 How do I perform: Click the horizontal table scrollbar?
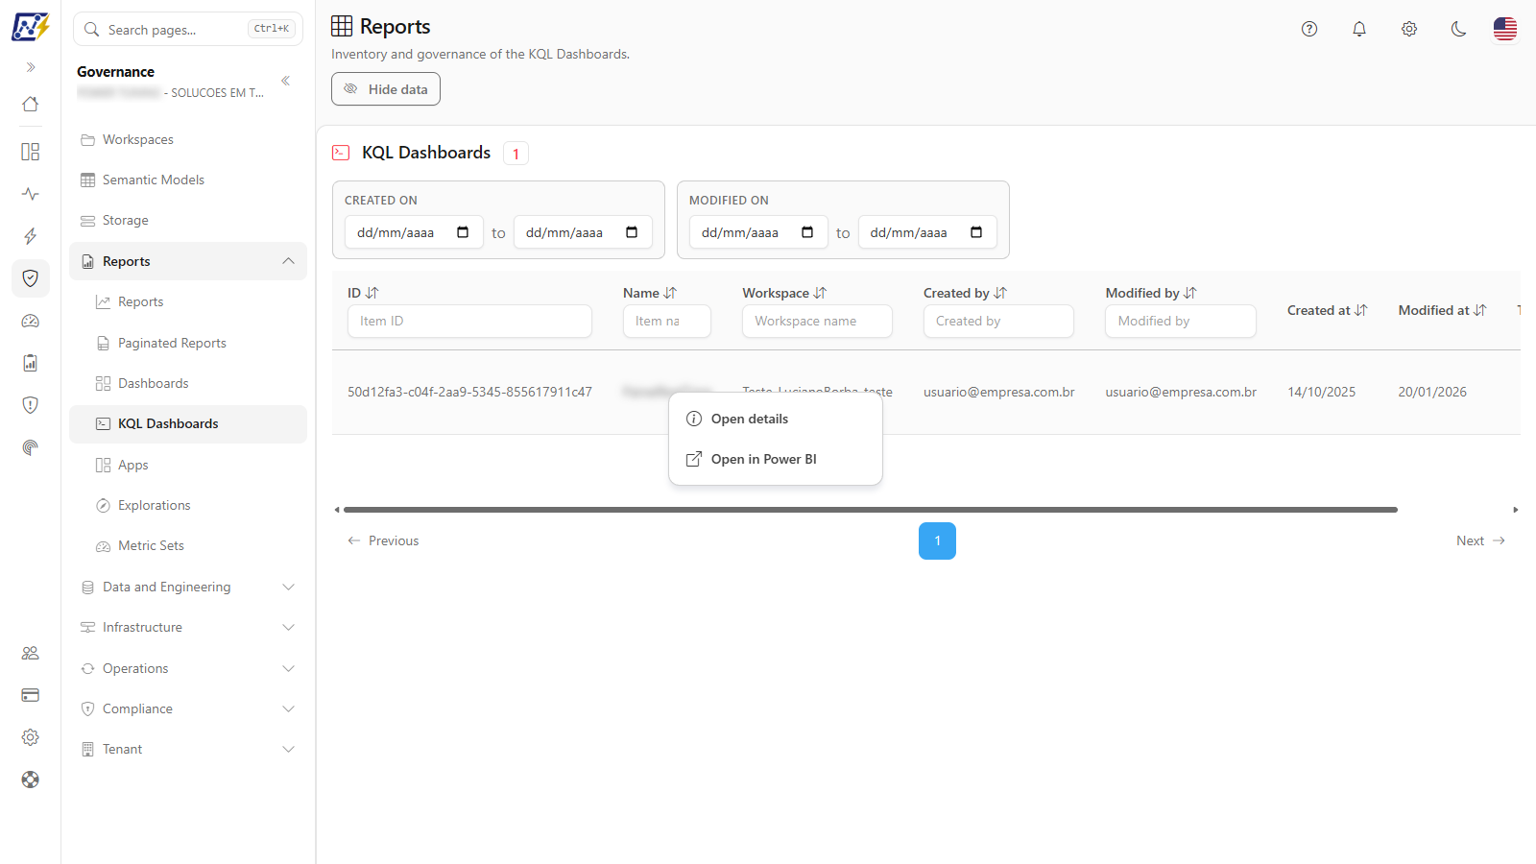[870, 510]
